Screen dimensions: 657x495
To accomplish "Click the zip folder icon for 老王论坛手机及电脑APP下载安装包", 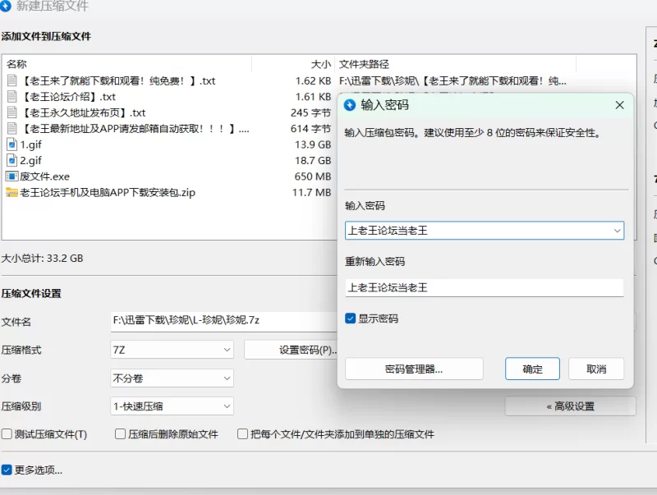I will (x=12, y=193).
